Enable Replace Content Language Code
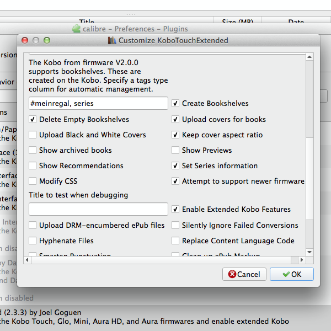Screen dimensions: 331x331 (175, 241)
